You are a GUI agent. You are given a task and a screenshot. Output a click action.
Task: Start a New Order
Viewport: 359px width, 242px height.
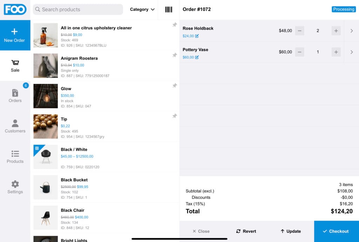(x=15, y=35)
